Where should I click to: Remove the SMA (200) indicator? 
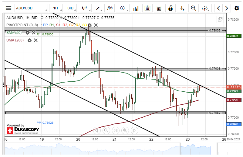[x=36, y=40]
